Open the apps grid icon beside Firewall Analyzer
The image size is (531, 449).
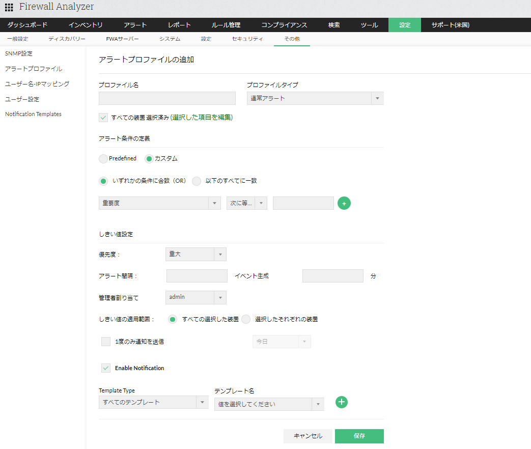coord(9,7)
